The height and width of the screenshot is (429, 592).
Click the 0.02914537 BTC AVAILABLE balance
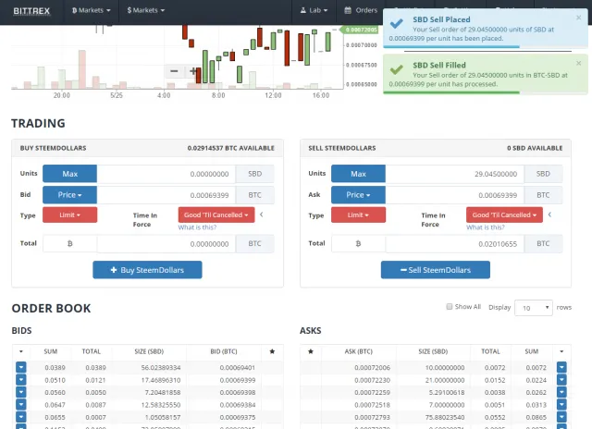click(230, 148)
